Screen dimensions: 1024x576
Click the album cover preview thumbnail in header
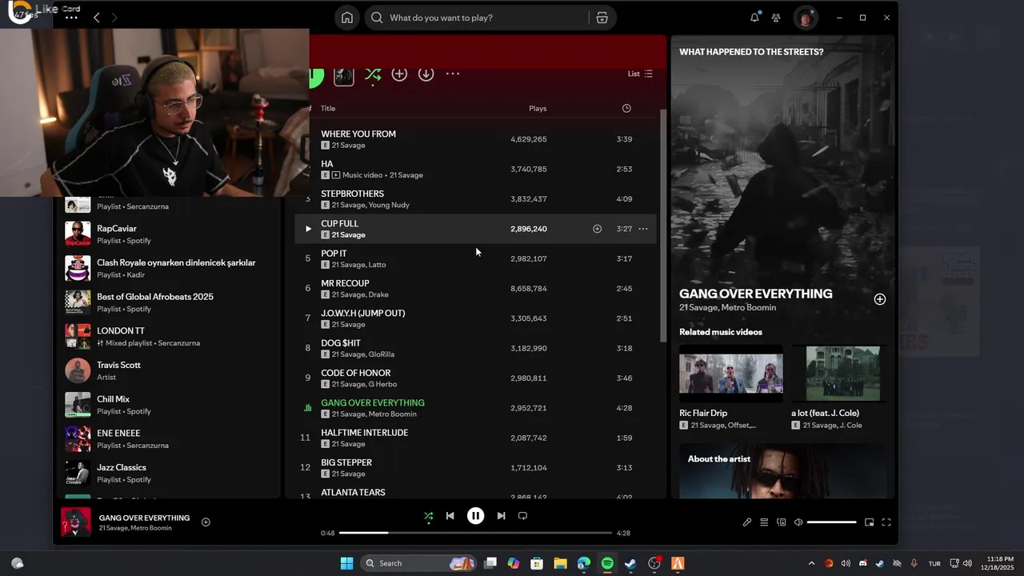[x=344, y=75]
